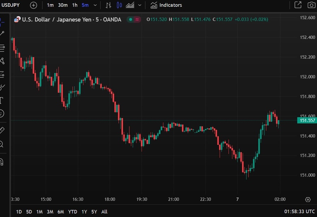317x217 pixels.
Task: Select the bars chart style icon
Action: [108, 5]
